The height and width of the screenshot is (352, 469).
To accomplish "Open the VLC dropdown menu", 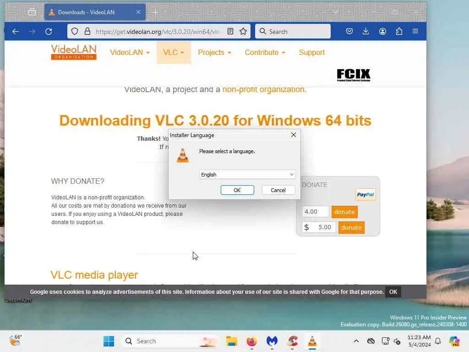I will coord(174,52).
